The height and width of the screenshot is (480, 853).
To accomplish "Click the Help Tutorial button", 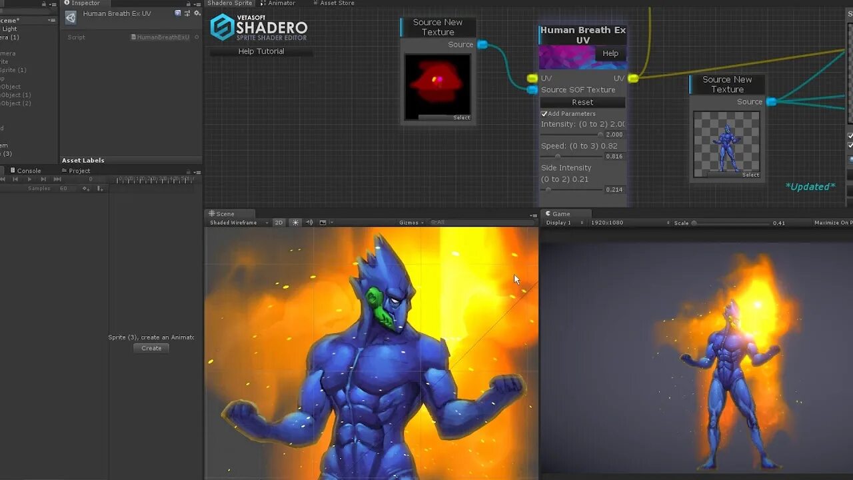I will click(261, 51).
